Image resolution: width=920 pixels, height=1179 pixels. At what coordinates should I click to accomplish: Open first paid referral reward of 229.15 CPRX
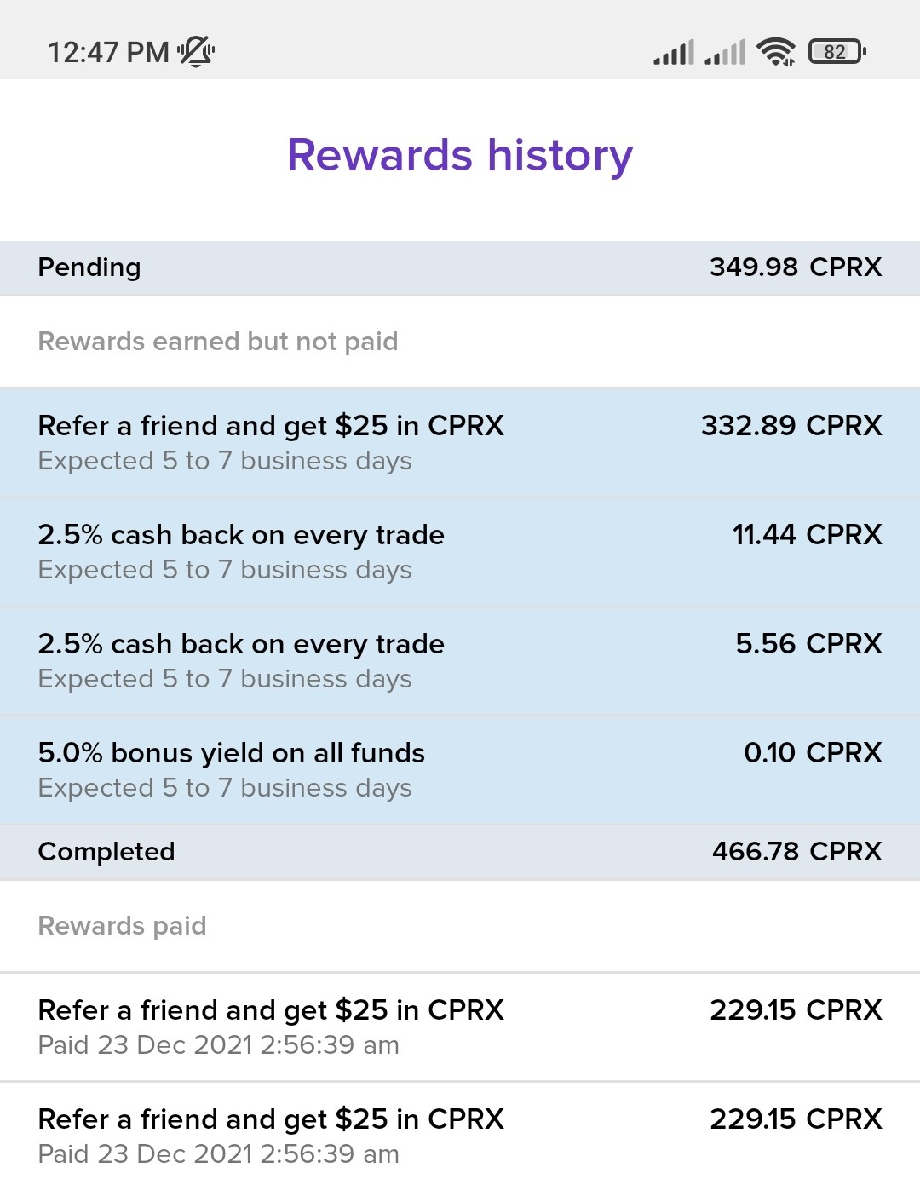click(x=460, y=1027)
